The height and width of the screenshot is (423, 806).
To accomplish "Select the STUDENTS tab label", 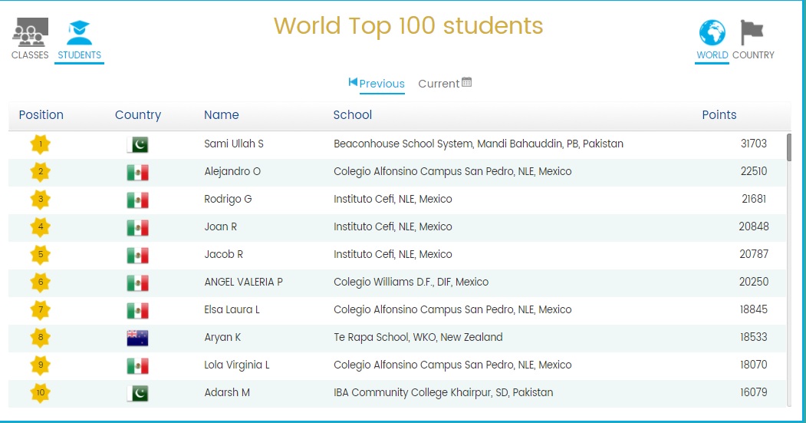I will coord(79,55).
